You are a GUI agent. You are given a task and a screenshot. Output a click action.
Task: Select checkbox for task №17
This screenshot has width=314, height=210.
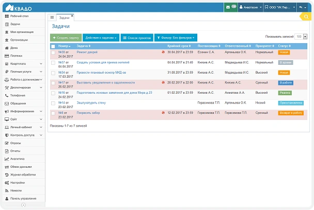53,83
